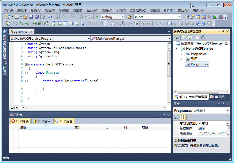Close the Program.cs tab with its X

(x=31, y=32)
